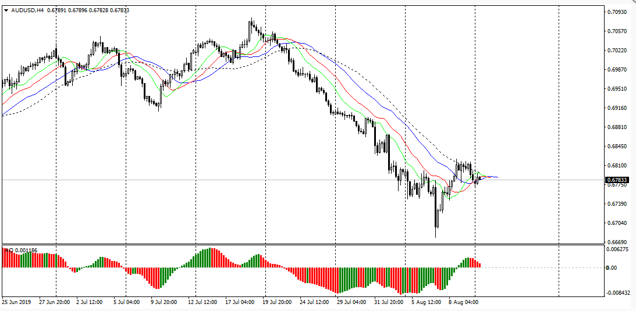Click the 0.69160 price scale label

(616, 108)
